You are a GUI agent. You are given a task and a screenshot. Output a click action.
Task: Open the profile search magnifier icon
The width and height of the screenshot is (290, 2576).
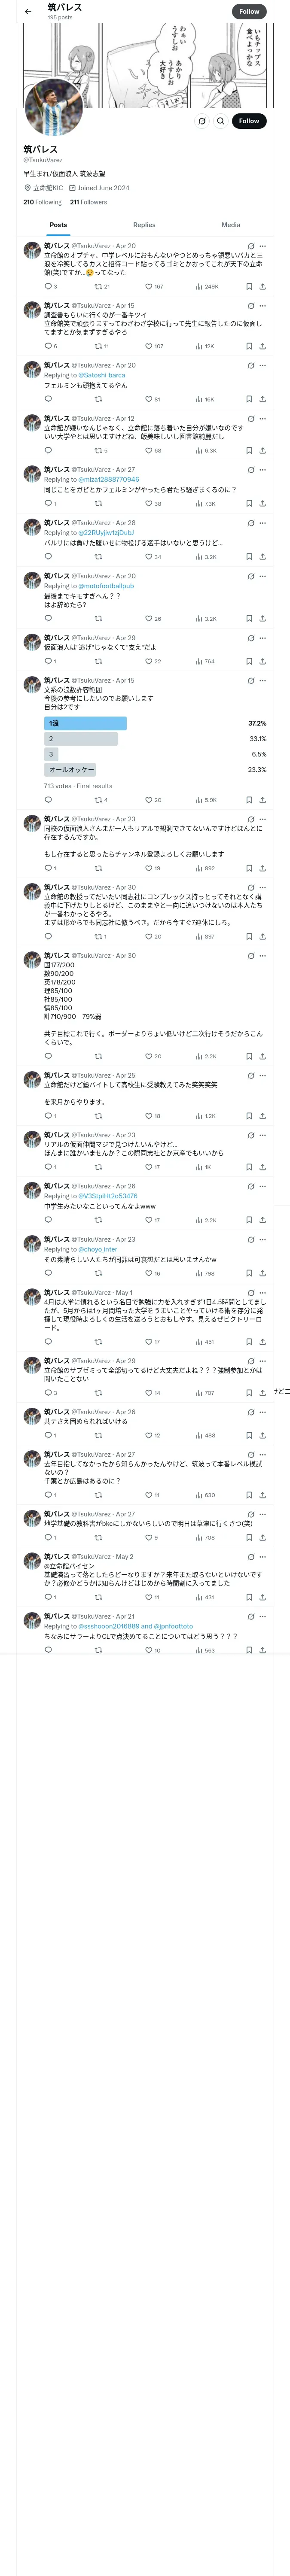[220, 121]
